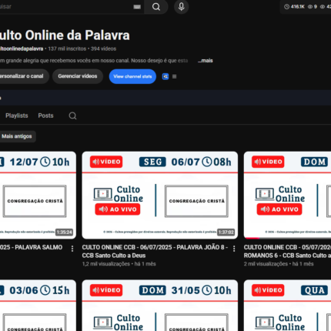Click '2 mil visualizações • há 1 mês' text
The height and width of the screenshot is (331, 331).
(x=279, y=264)
